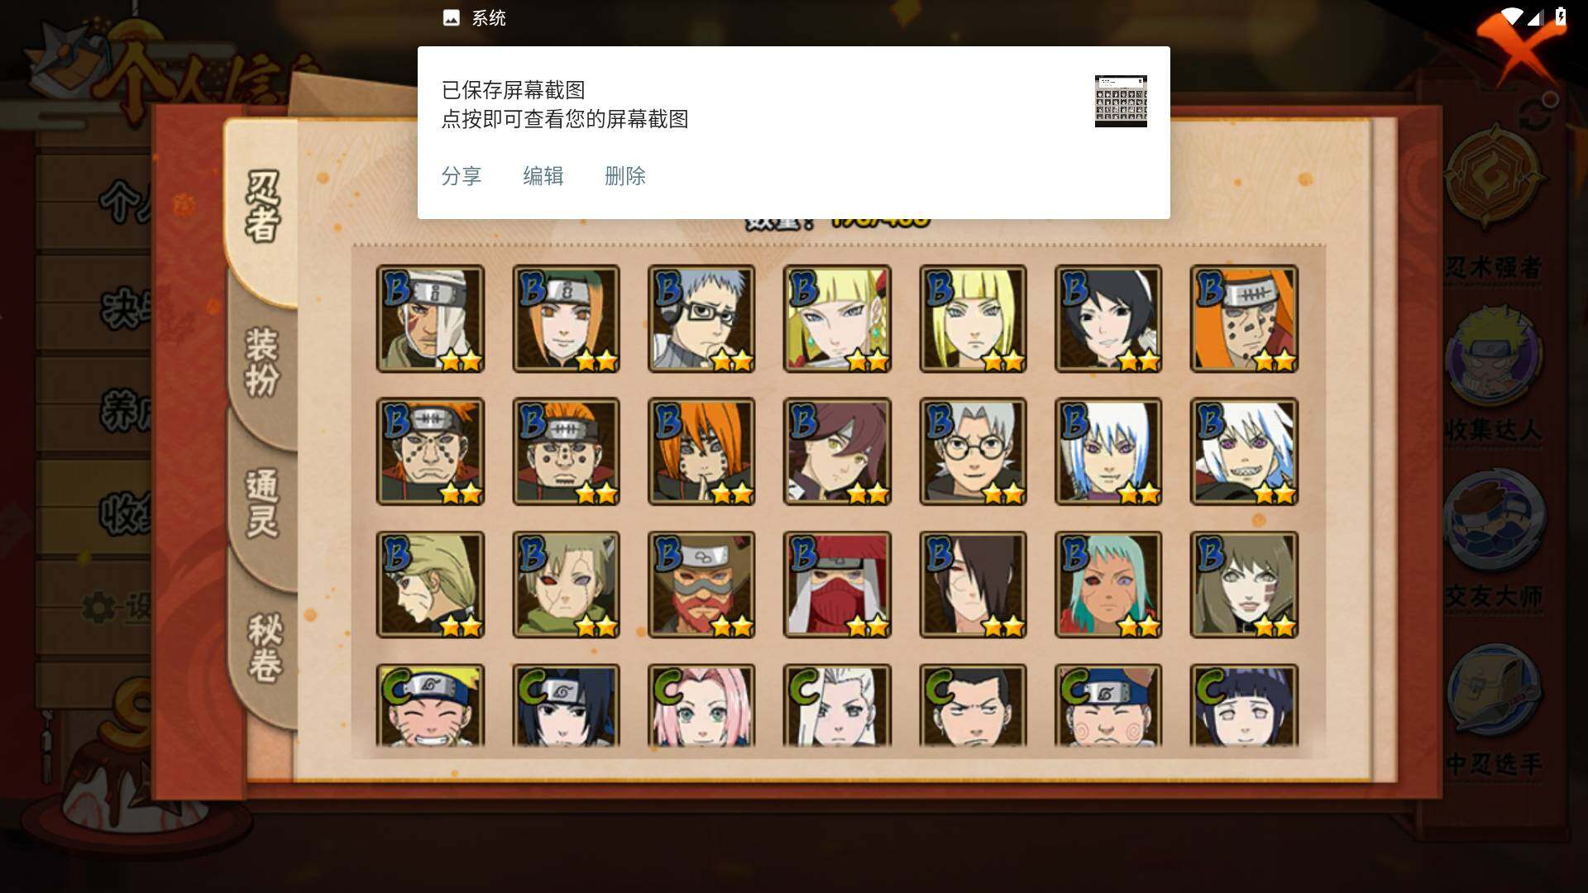Switch to the 装扮 side tab
The width and height of the screenshot is (1588, 893).
[263, 362]
